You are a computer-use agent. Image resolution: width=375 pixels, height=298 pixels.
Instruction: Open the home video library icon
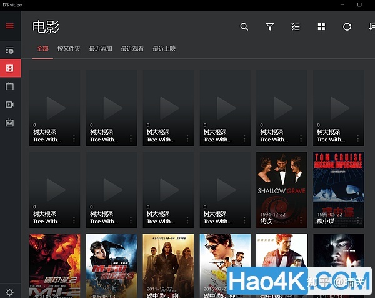point(9,105)
